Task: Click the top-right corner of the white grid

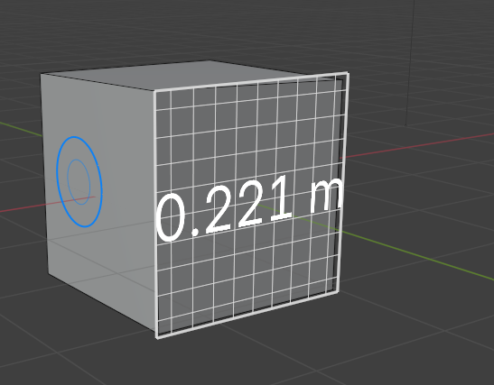Action: click(348, 73)
